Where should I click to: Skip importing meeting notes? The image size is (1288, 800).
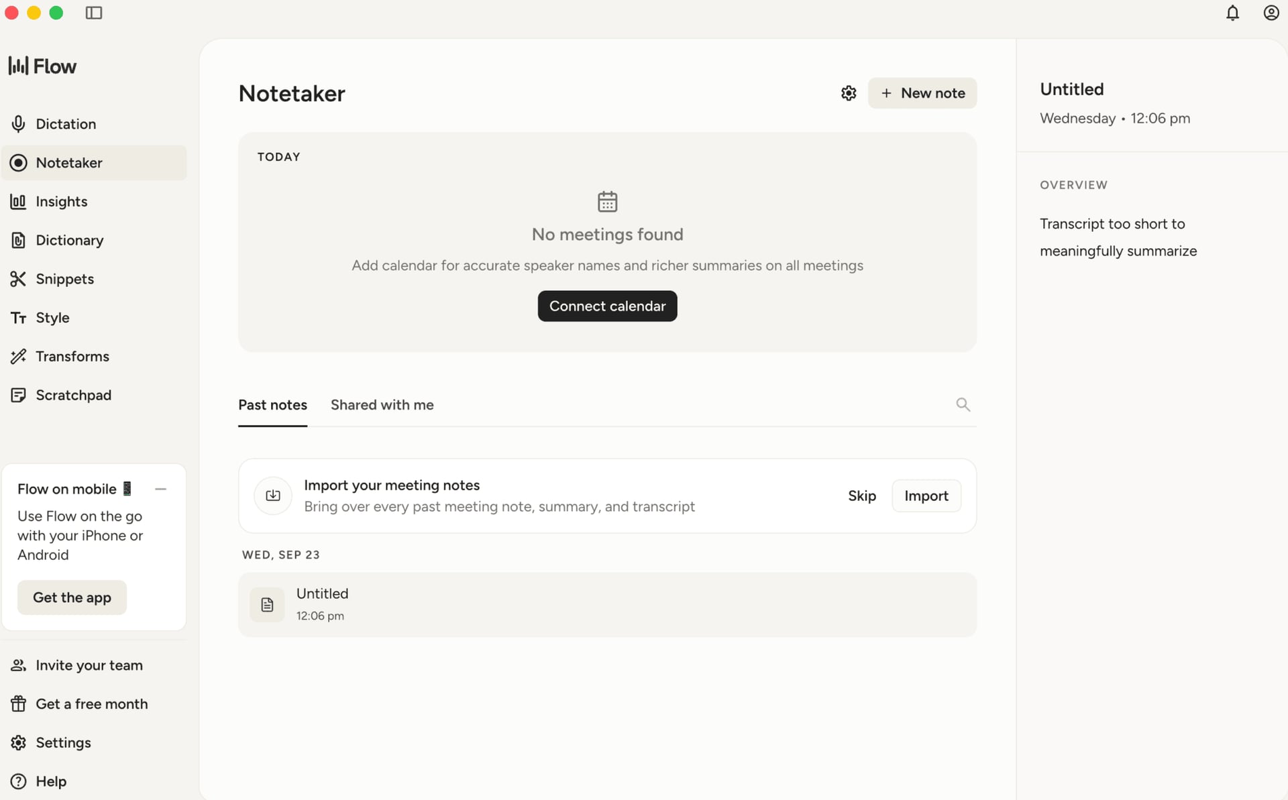(861, 496)
